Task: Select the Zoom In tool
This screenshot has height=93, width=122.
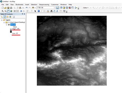Action: 3,11
